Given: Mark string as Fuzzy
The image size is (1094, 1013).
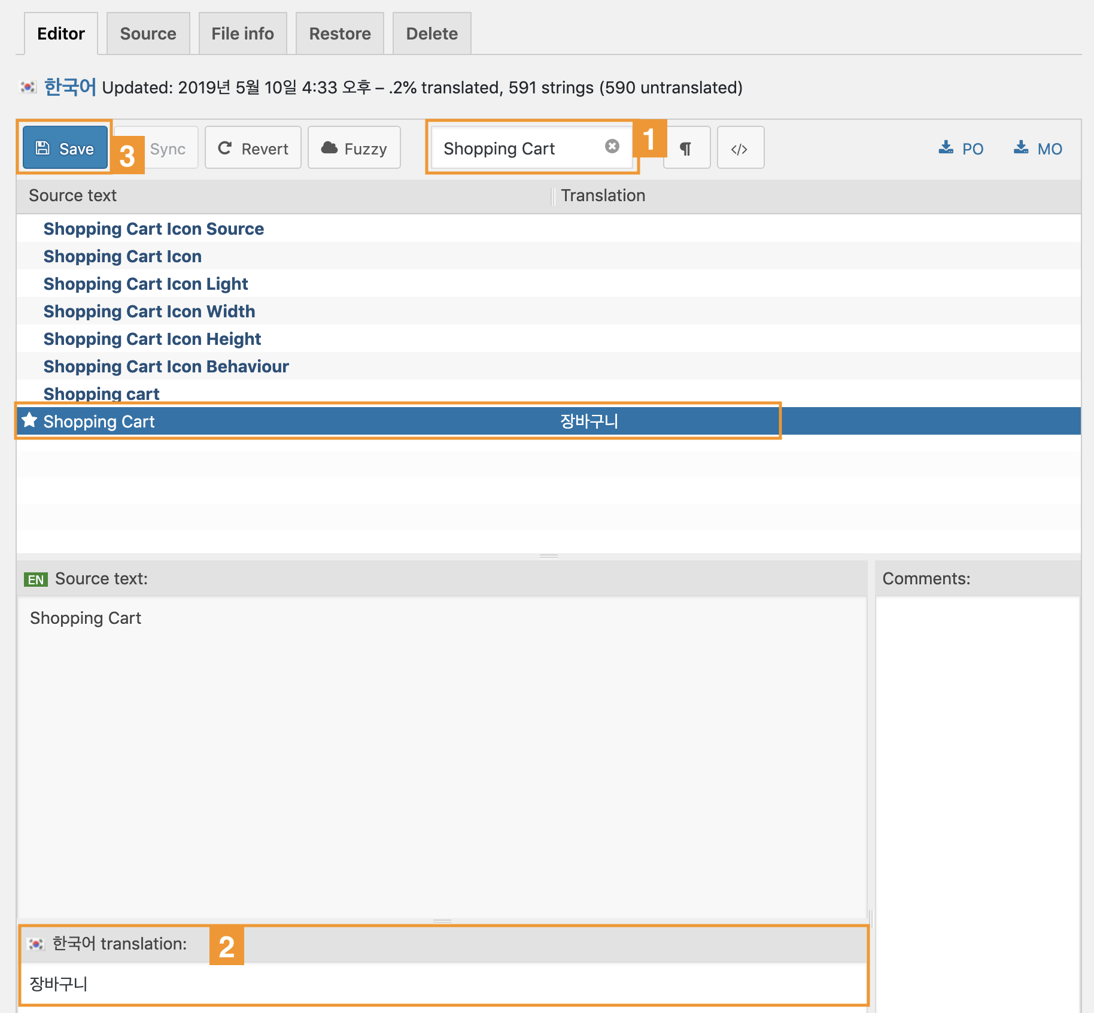Looking at the screenshot, I should [354, 148].
